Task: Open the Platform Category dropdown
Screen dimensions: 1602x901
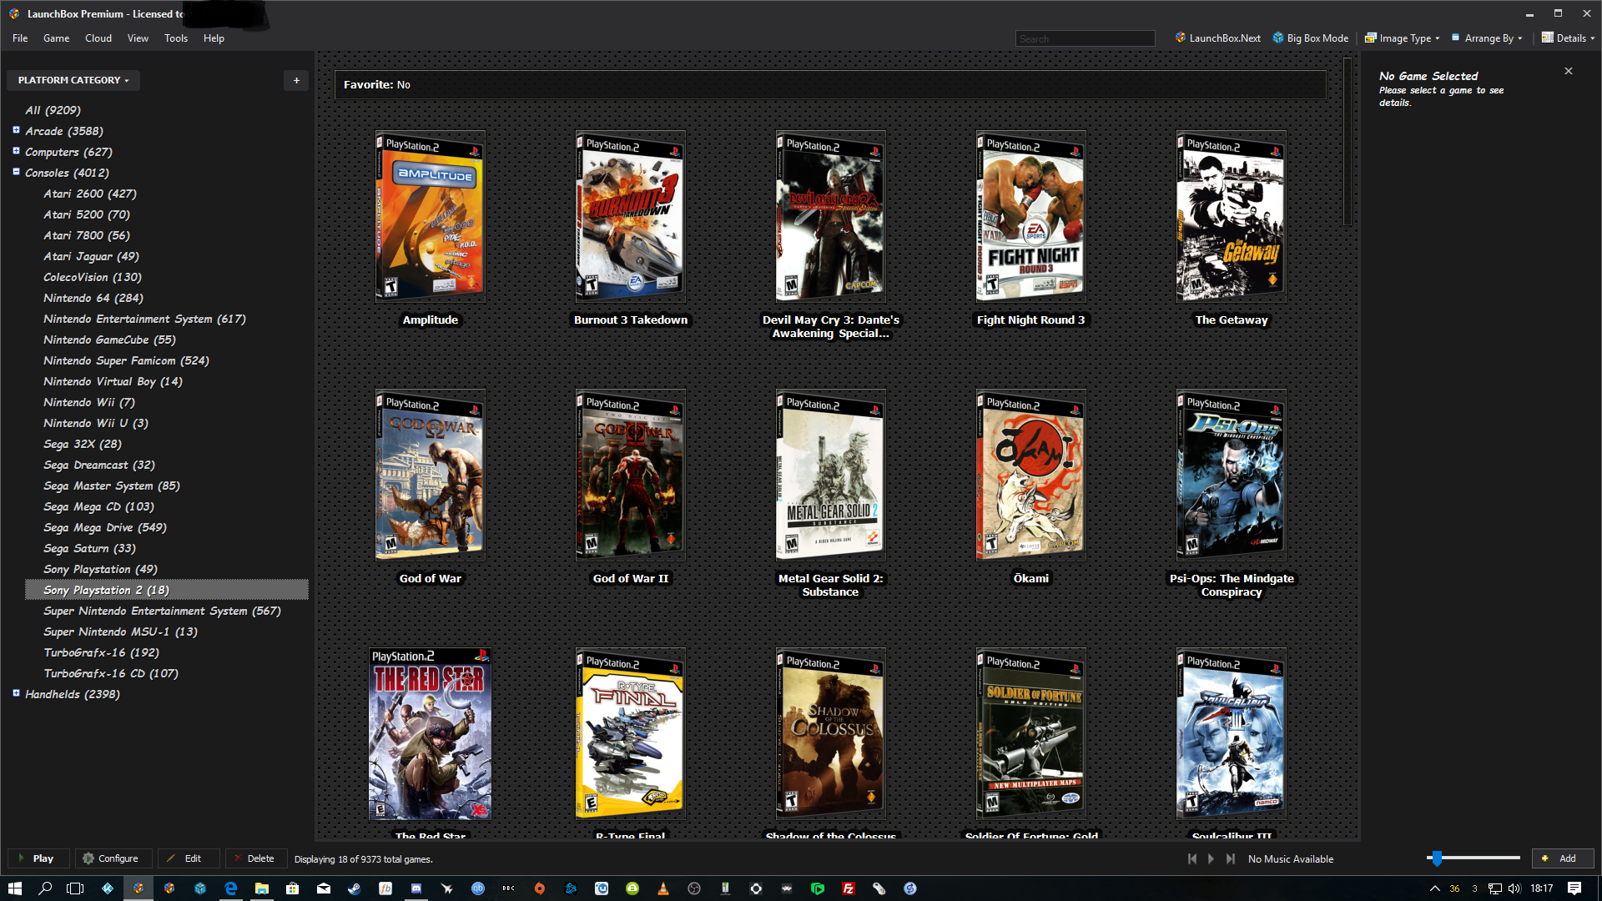Action: 73,80
